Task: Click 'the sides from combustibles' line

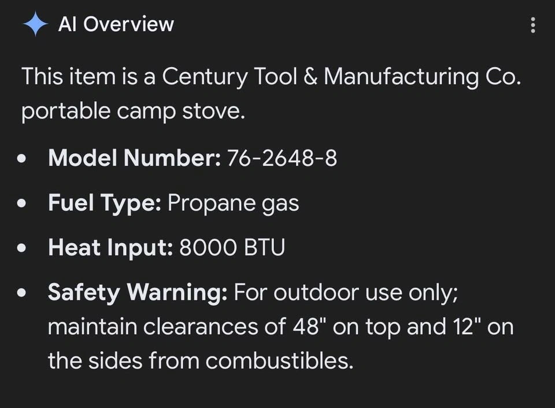Action: pyautogui.click(x=200, y=361)
